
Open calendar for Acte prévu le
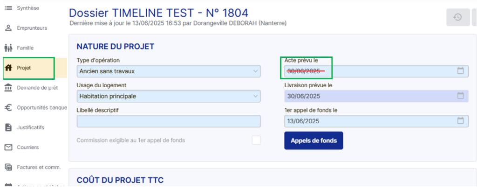[460, 71]
